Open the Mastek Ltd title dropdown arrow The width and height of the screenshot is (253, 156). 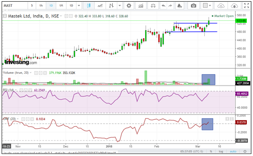point(61,16)
